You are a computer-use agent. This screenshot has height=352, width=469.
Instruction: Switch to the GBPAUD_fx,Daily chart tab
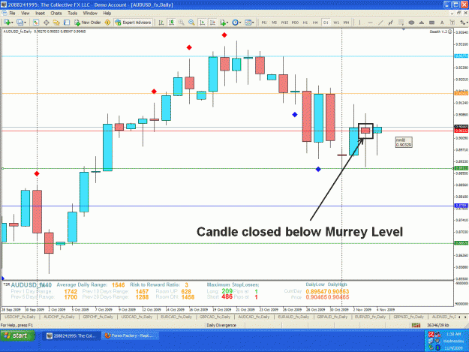[x=332, y=317]
